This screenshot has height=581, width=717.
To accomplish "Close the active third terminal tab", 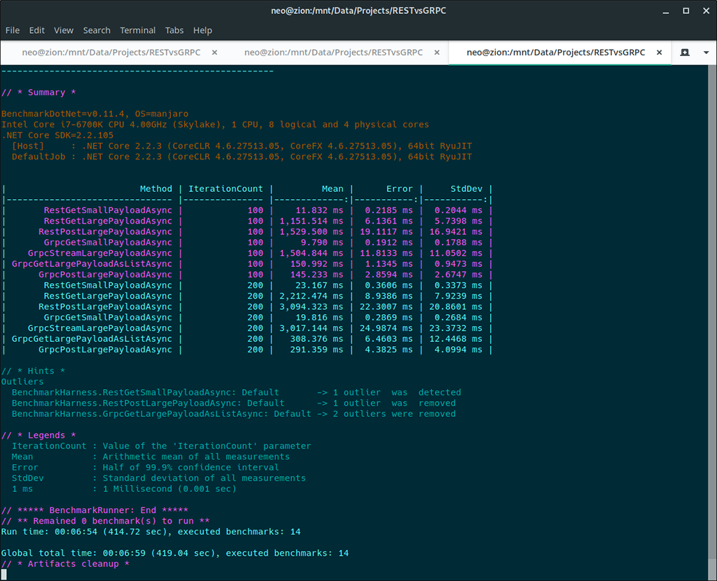I will (x=659, y=53).
